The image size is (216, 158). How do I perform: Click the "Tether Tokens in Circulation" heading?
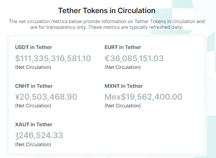tap(107, 11)
